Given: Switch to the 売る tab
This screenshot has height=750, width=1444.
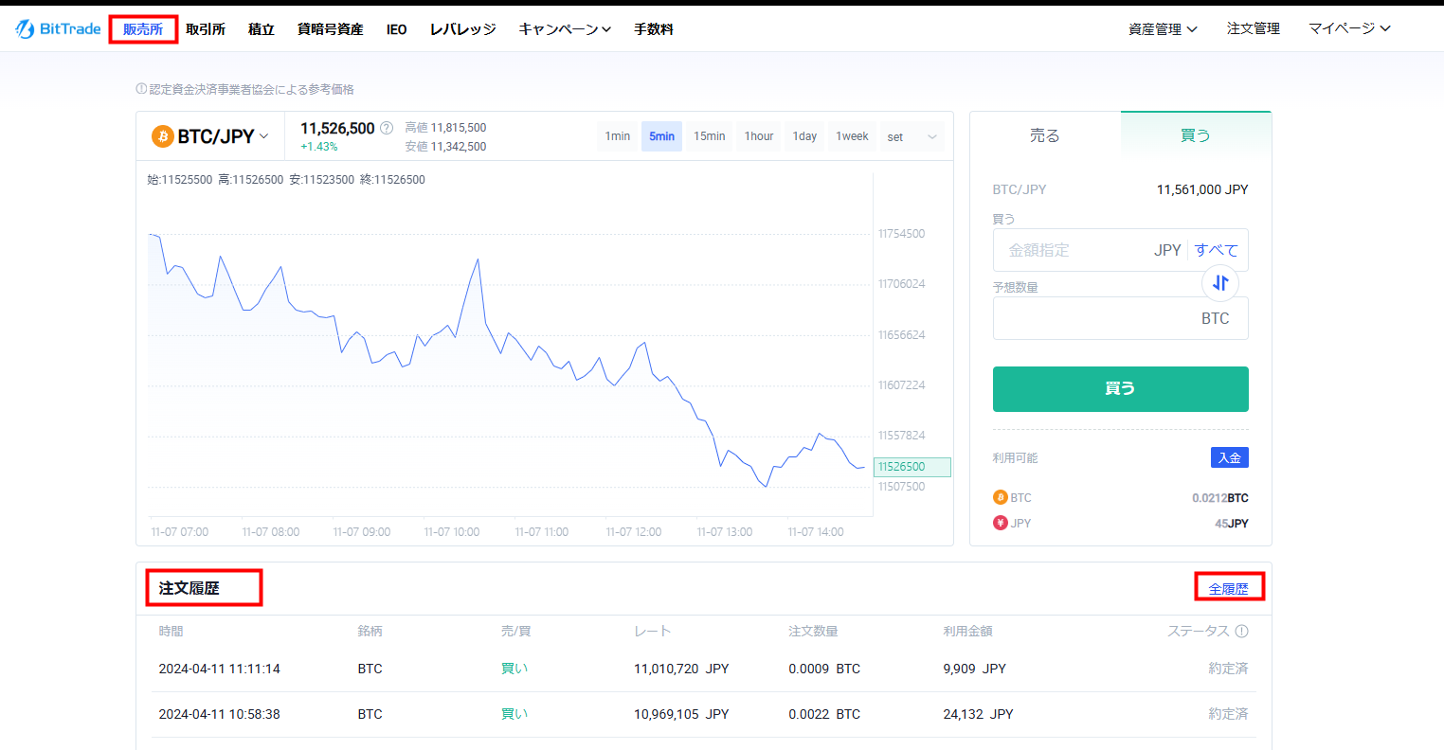Looking at the screenshot, I should (x=1044, y=135).
